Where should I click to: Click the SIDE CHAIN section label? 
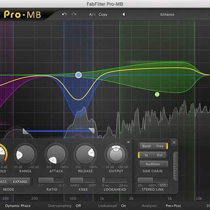[152, 171]
